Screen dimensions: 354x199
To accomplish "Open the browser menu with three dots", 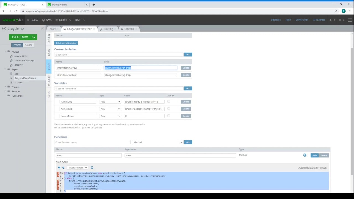I will (x=350, y=11).
